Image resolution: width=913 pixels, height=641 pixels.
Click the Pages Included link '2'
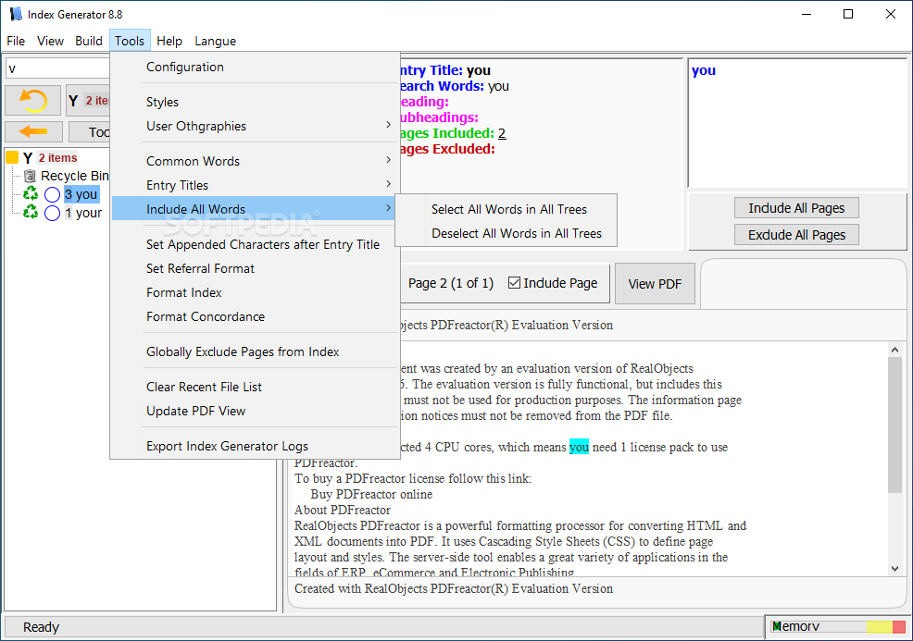502,133
